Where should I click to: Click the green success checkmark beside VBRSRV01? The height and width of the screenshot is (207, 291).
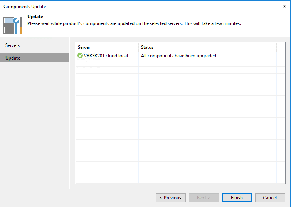click(x=80, y=55)
